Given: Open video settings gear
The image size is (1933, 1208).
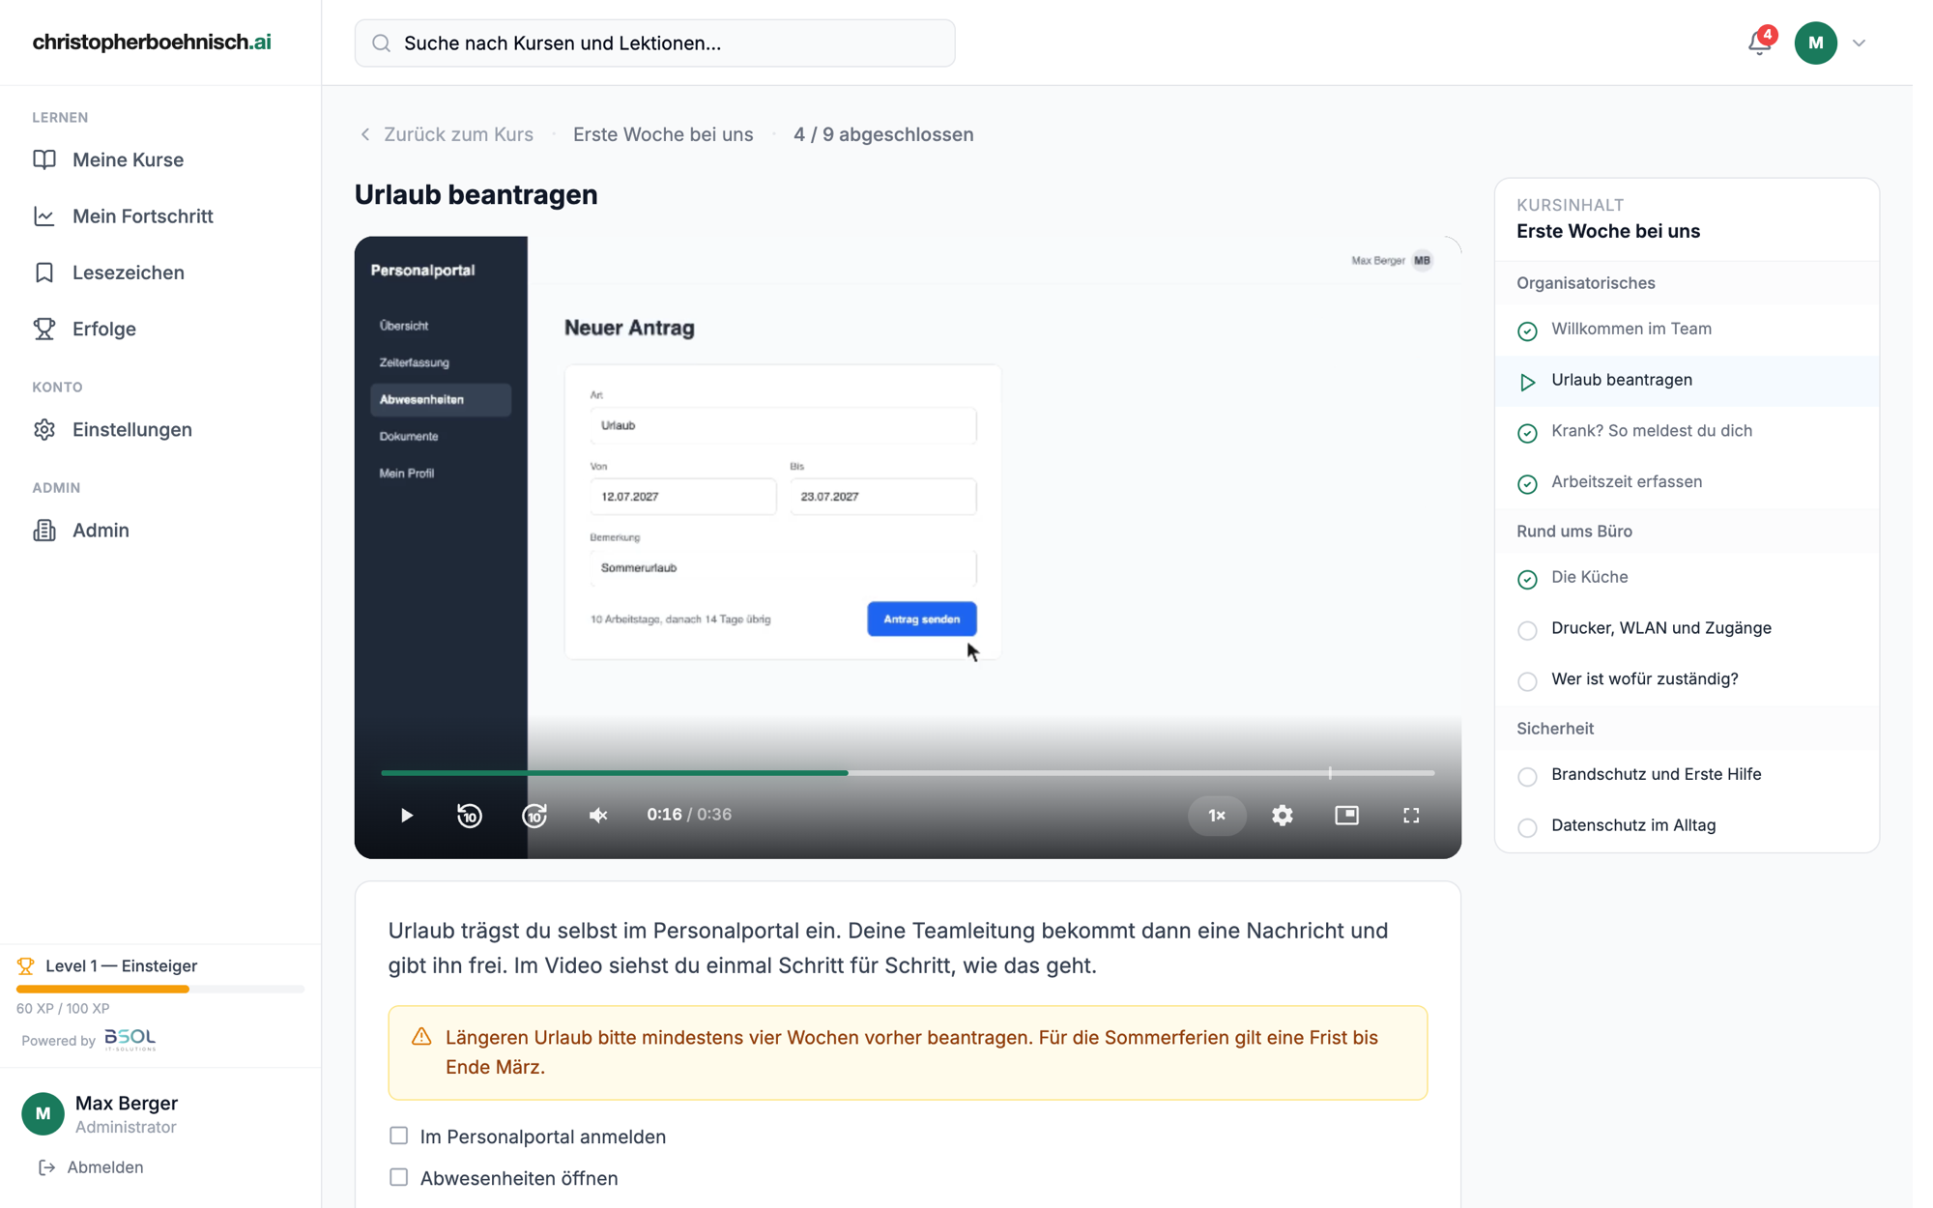Looking at the screenshot, I should 1283,815.
